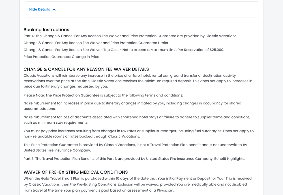The width and height of the screenshot is (283, 195).
Task: Click the paragraph about changes in occupancy
Action: point(132,106)
